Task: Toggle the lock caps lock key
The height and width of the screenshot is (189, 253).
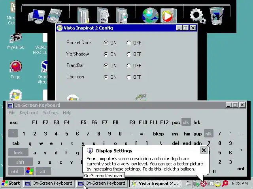Action: click(x=18, y=152)
